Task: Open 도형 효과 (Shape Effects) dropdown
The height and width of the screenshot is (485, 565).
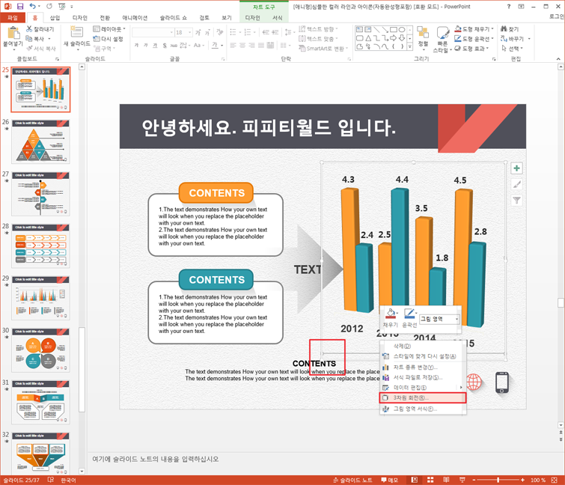Action: [471, 49]
